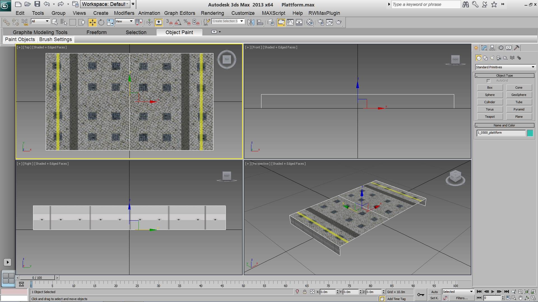The image size is (538, 302).
Task: Collapse the Object Type rollout
Action: pyautogui.click(x=504, y=75)
